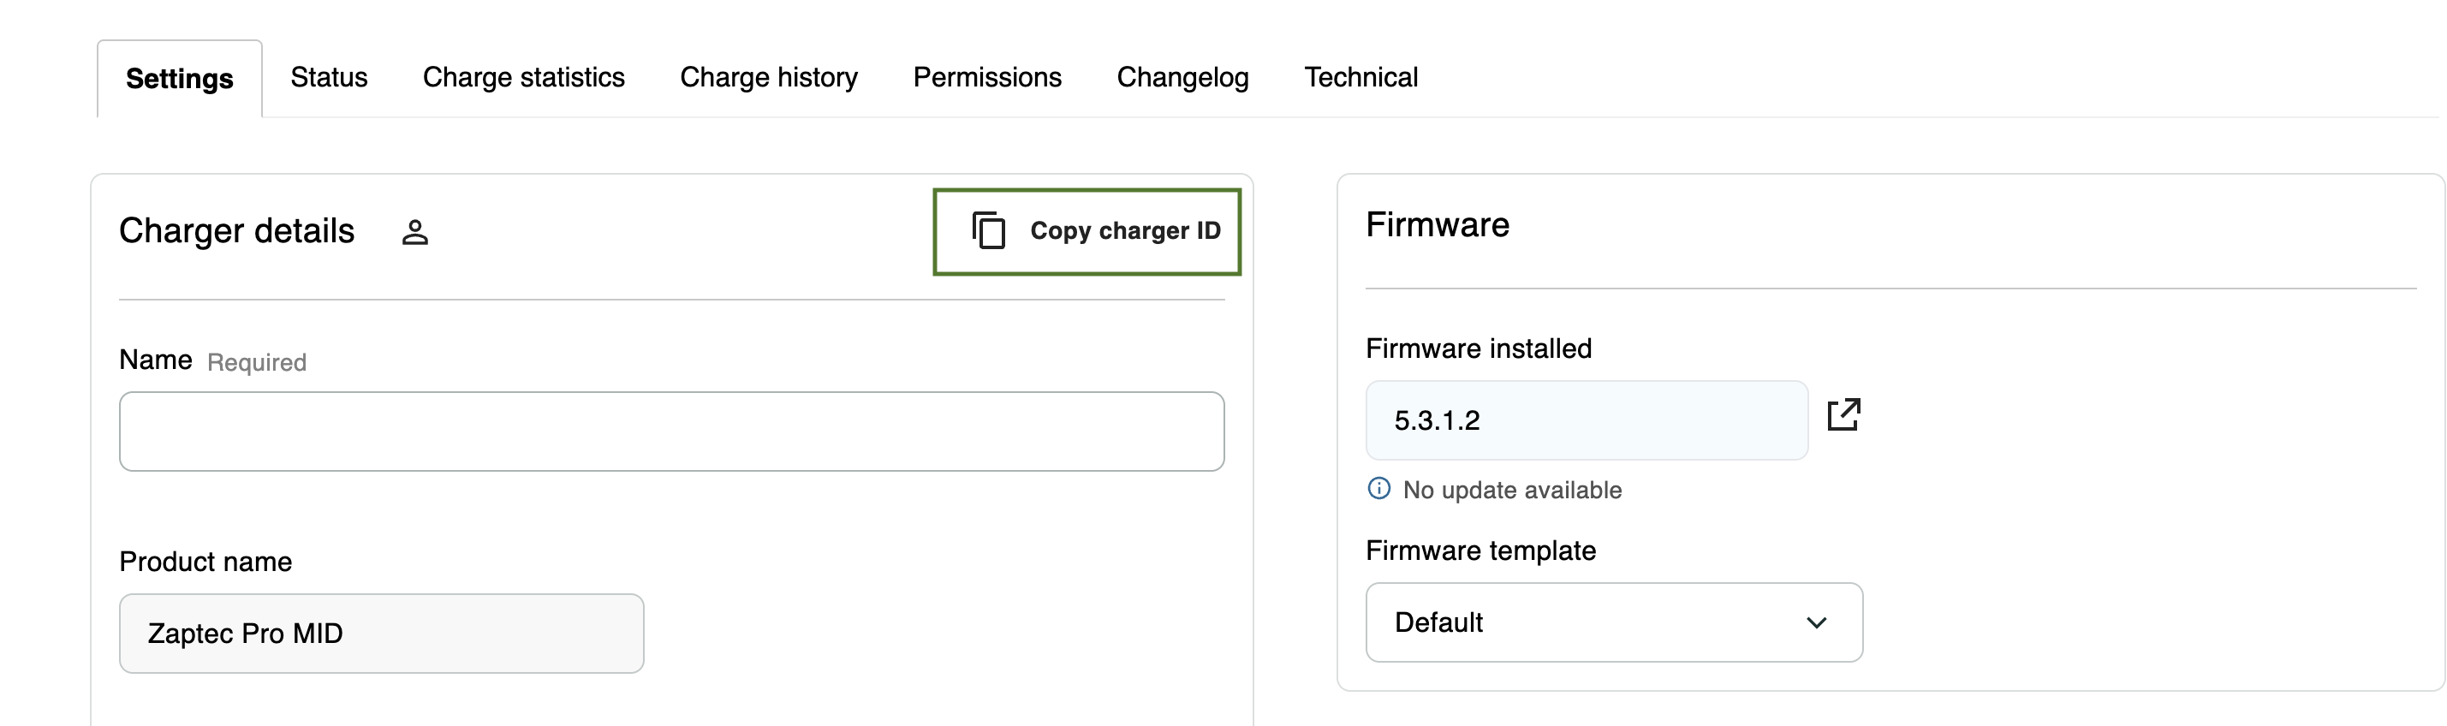
Task: Click the copy icon beside Copy charger ID
Action: pos(988,231)
